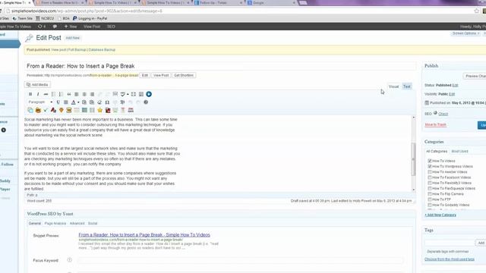
Task: Check How To FTP category
Action: 430,199
